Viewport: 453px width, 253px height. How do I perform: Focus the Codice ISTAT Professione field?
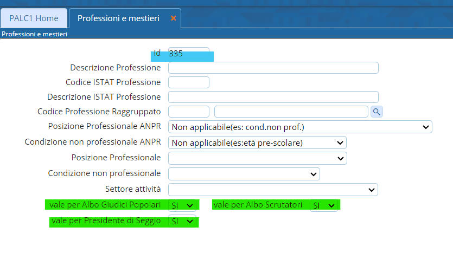pos(188,82)
